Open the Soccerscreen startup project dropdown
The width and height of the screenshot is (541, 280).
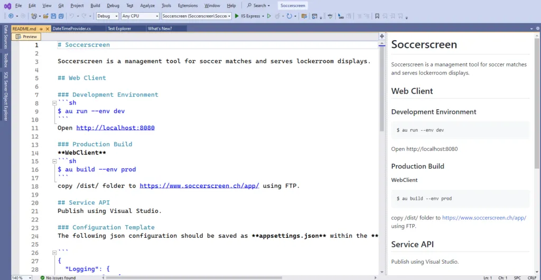tap(197, 16)
